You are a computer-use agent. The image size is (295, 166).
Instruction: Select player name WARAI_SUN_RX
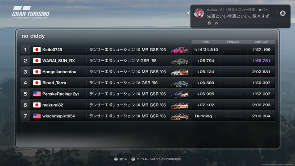(x=58, y=61)
